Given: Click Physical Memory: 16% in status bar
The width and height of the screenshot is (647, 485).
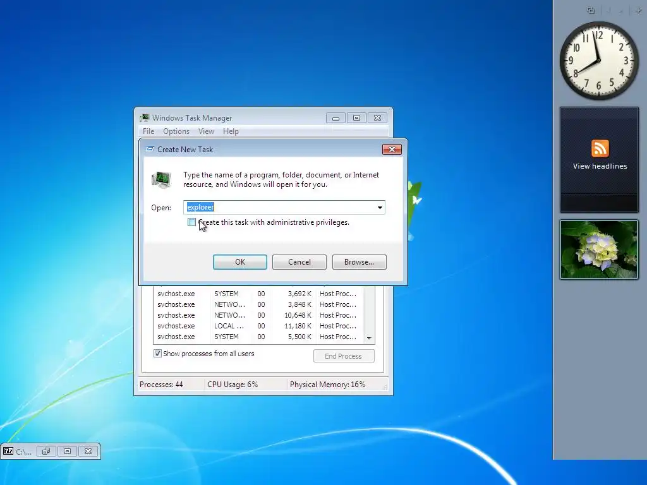Looking at the screenshot, I should point(327,385).
